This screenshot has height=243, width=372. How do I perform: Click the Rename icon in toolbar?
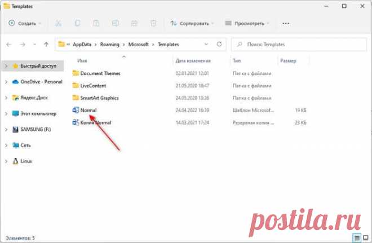tap(116, 23)
